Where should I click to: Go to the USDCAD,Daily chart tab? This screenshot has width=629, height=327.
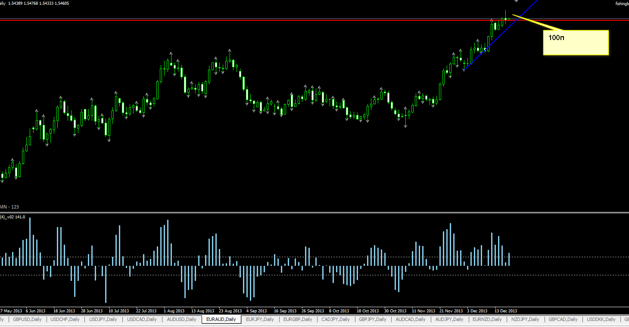pyautogui.click(x=142, y=319)
